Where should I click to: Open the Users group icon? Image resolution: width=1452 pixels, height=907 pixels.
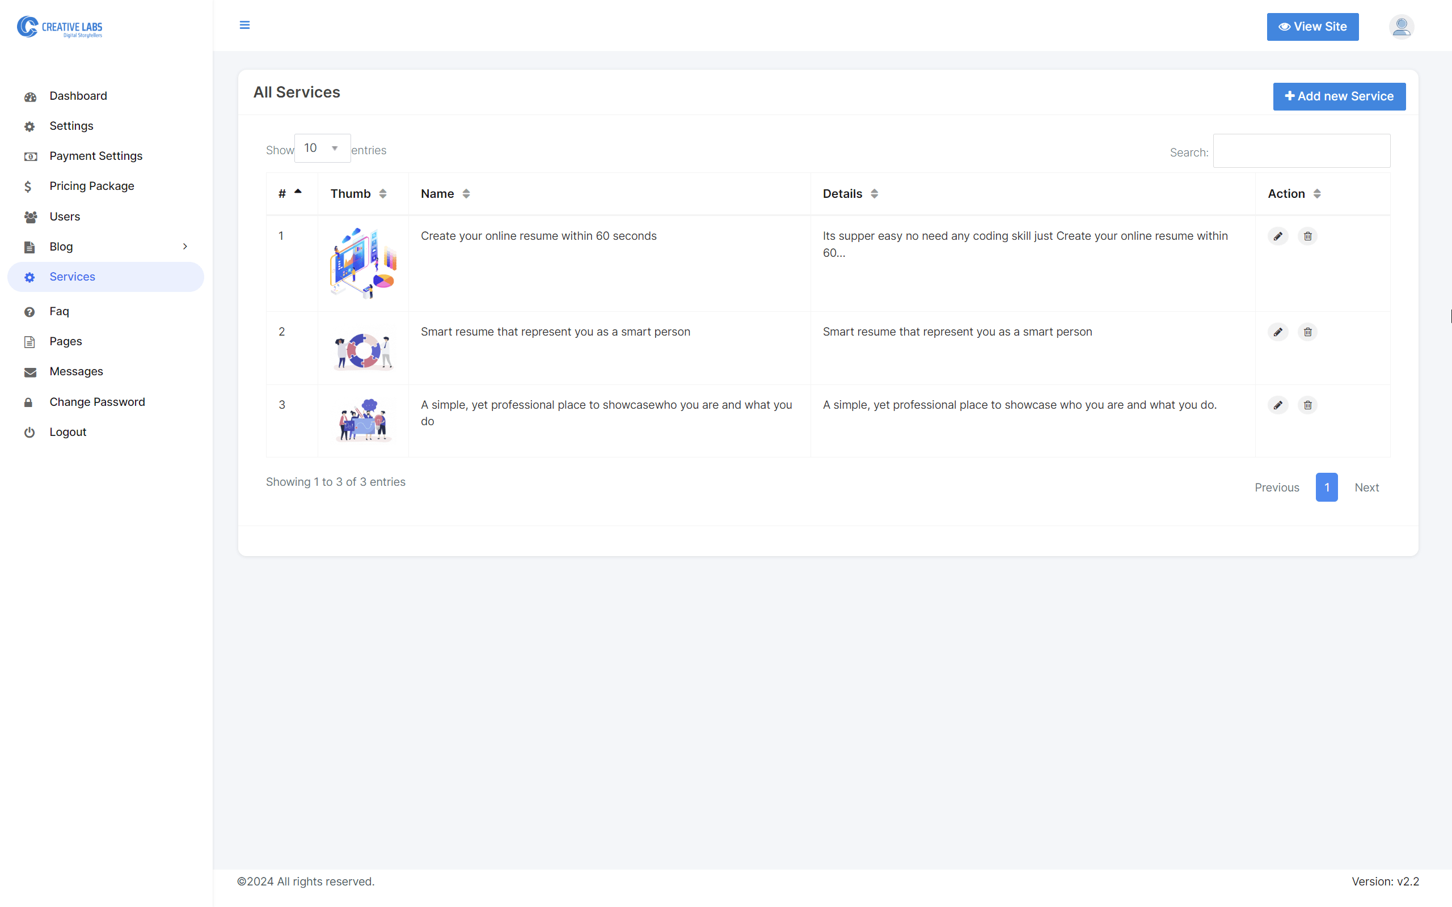[x=30, y=217]
